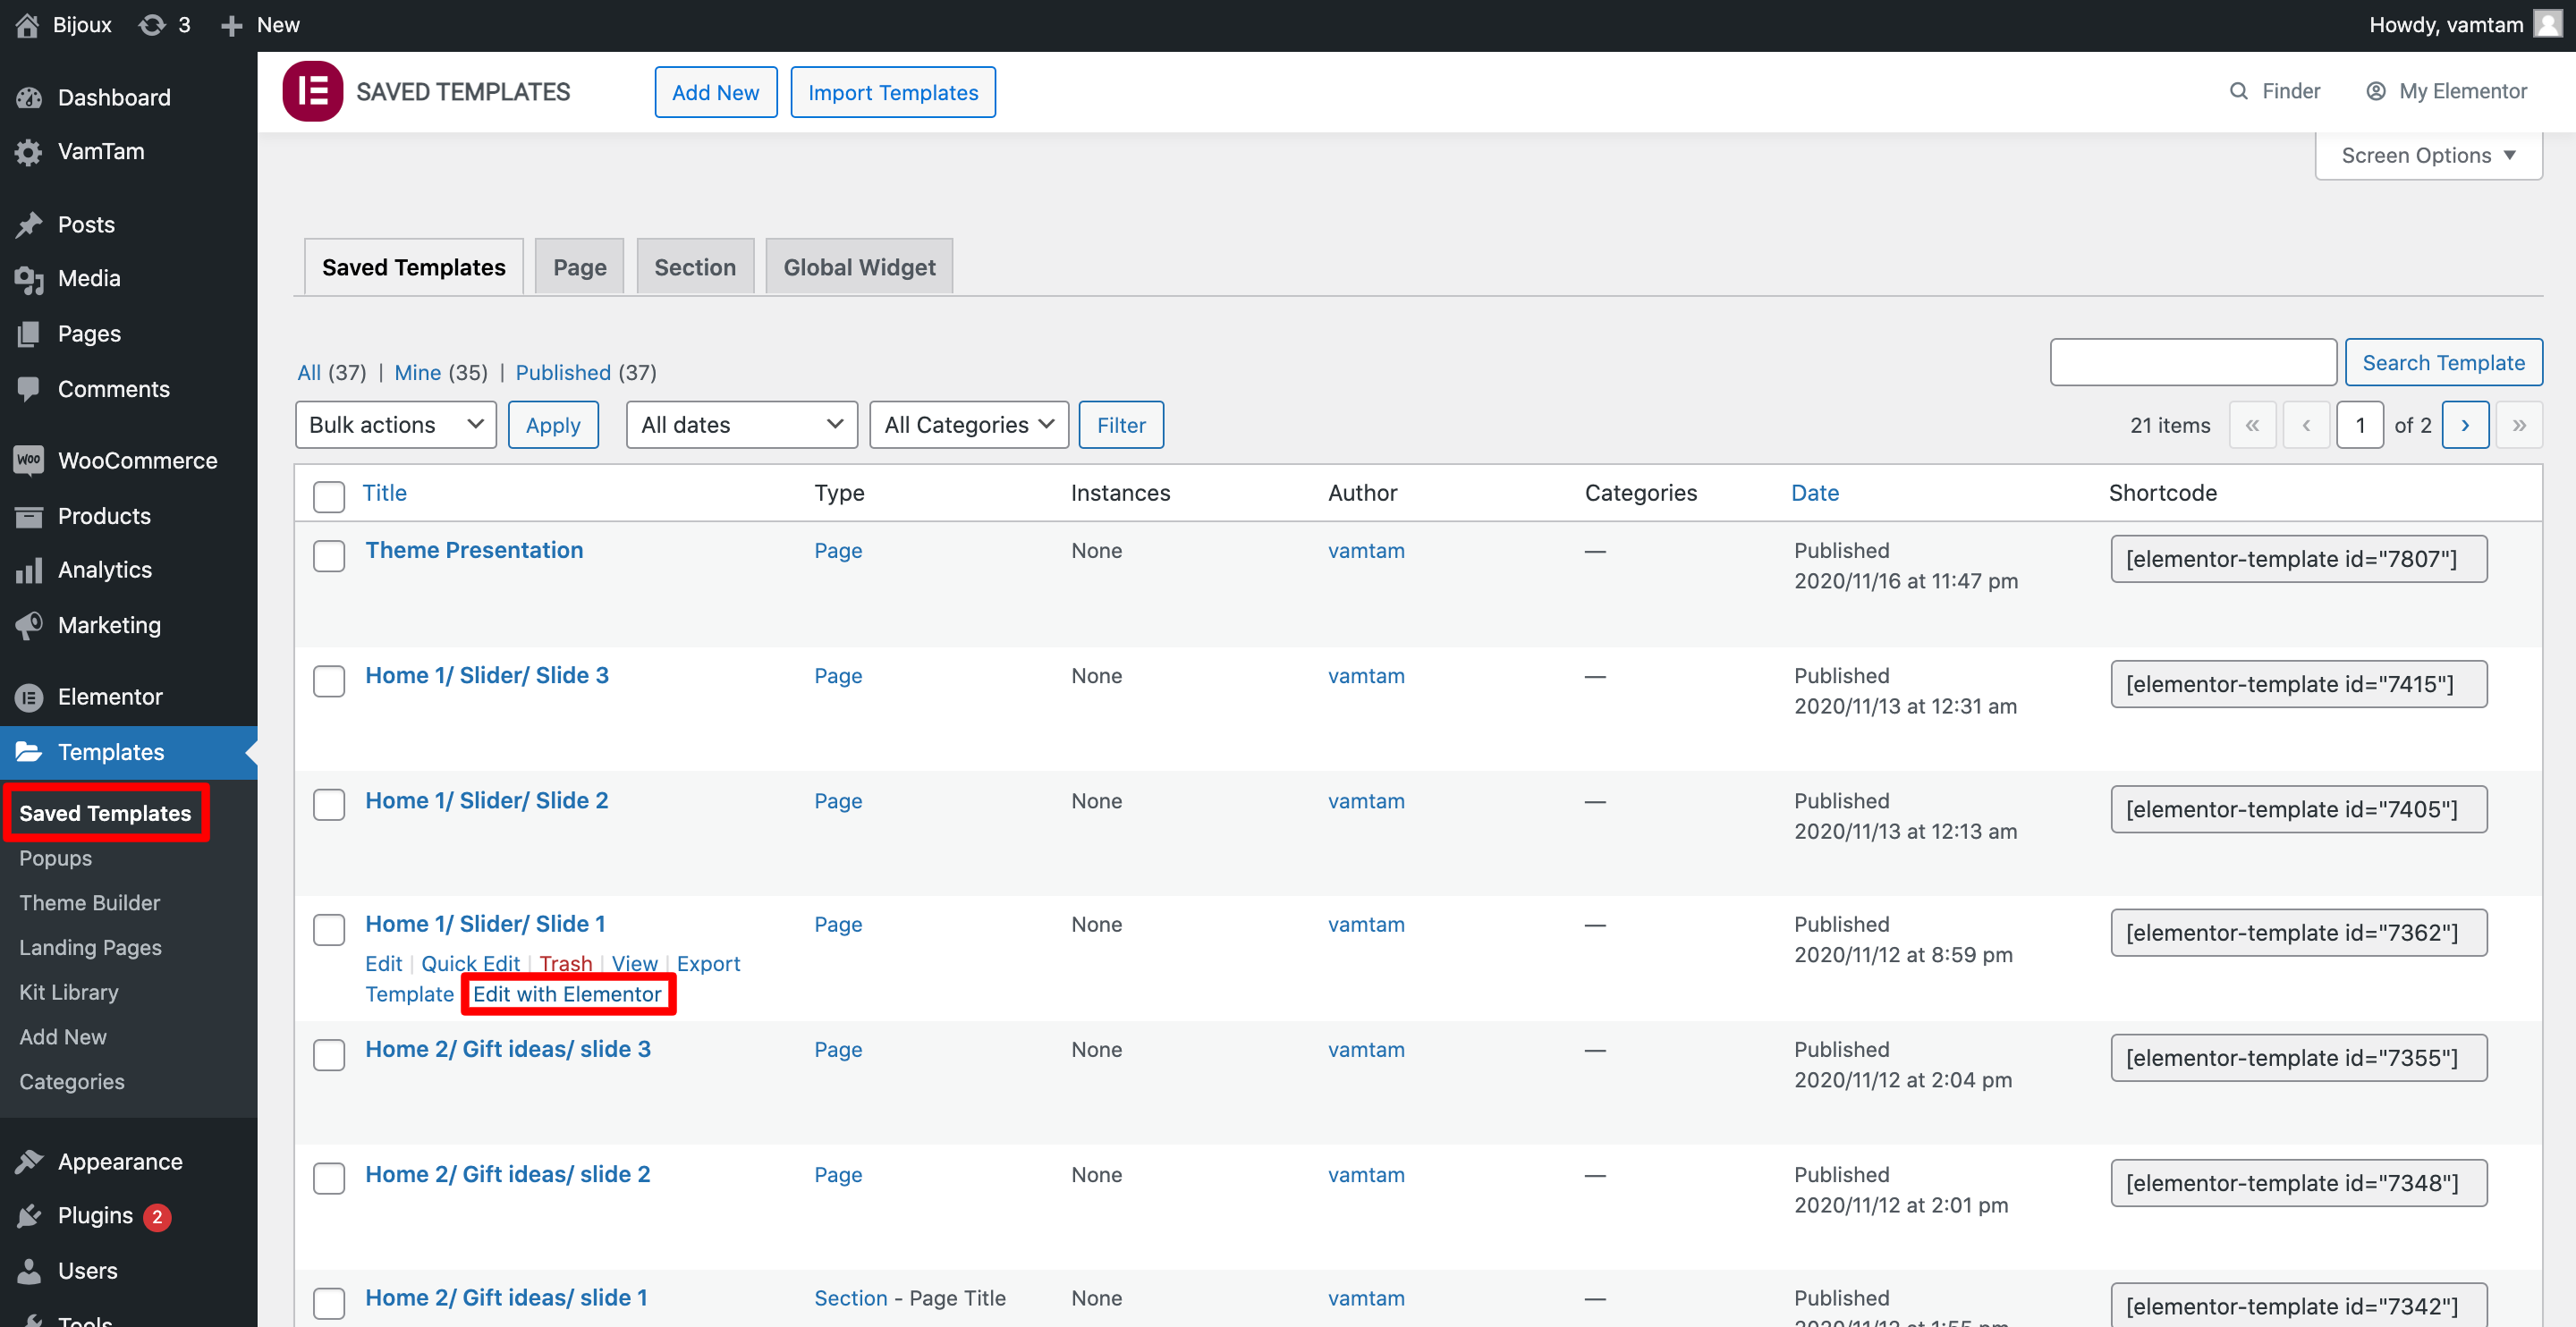Click the WooCommerce icon in sidebar
This screenshot has width=2576, height=1327.
point(29,460)
